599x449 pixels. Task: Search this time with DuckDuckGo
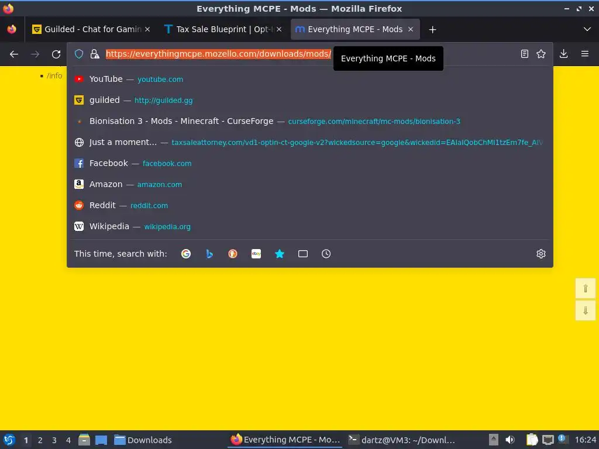click(233, 254)
